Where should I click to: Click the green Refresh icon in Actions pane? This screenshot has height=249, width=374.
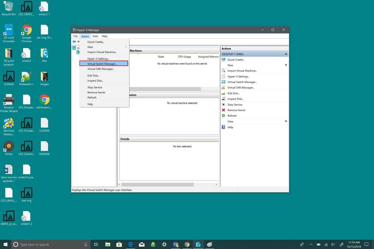tap(223, 116)
